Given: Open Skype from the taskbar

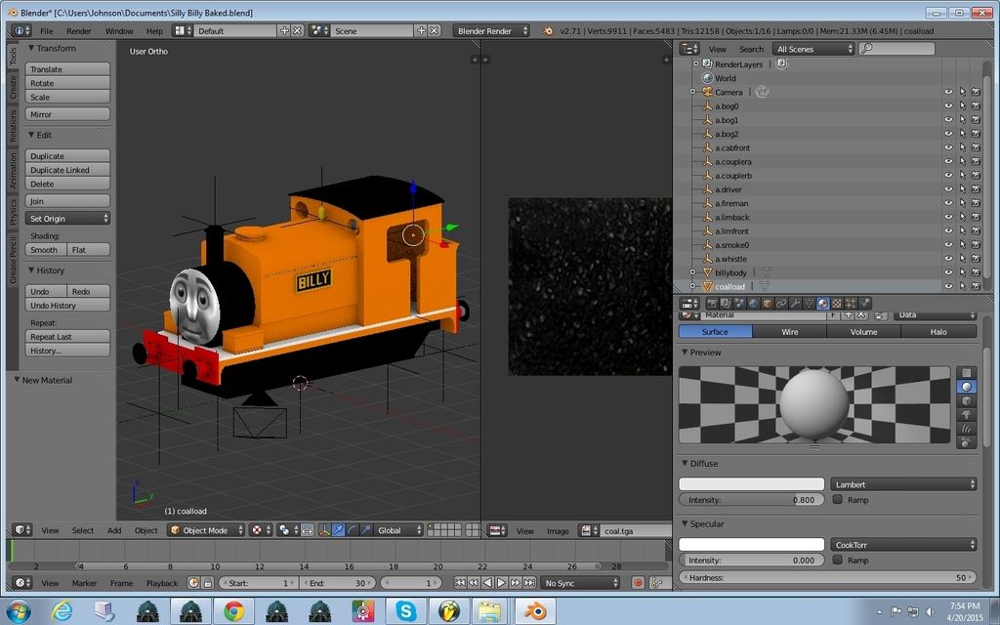Looking at the screenshot, I should pyautogui.click(x=405, y=611).
